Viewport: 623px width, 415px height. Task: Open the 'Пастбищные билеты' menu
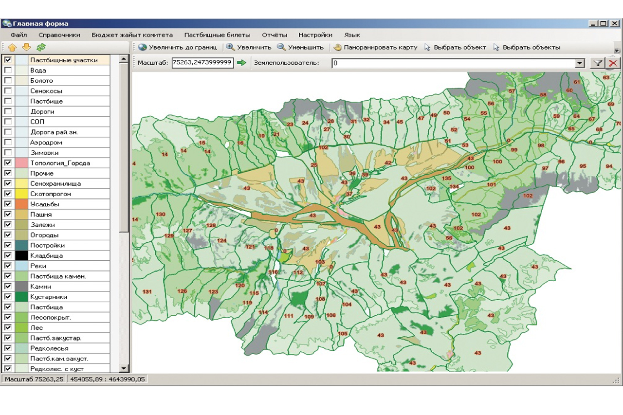pyautogui.click(x=217, y=35)
